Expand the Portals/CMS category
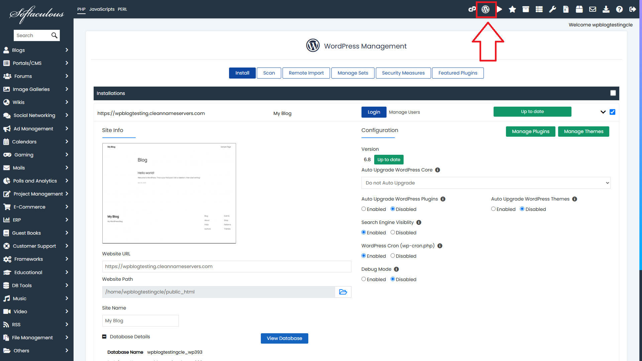This screenshot has height=361, width=642. coord(37,63)
